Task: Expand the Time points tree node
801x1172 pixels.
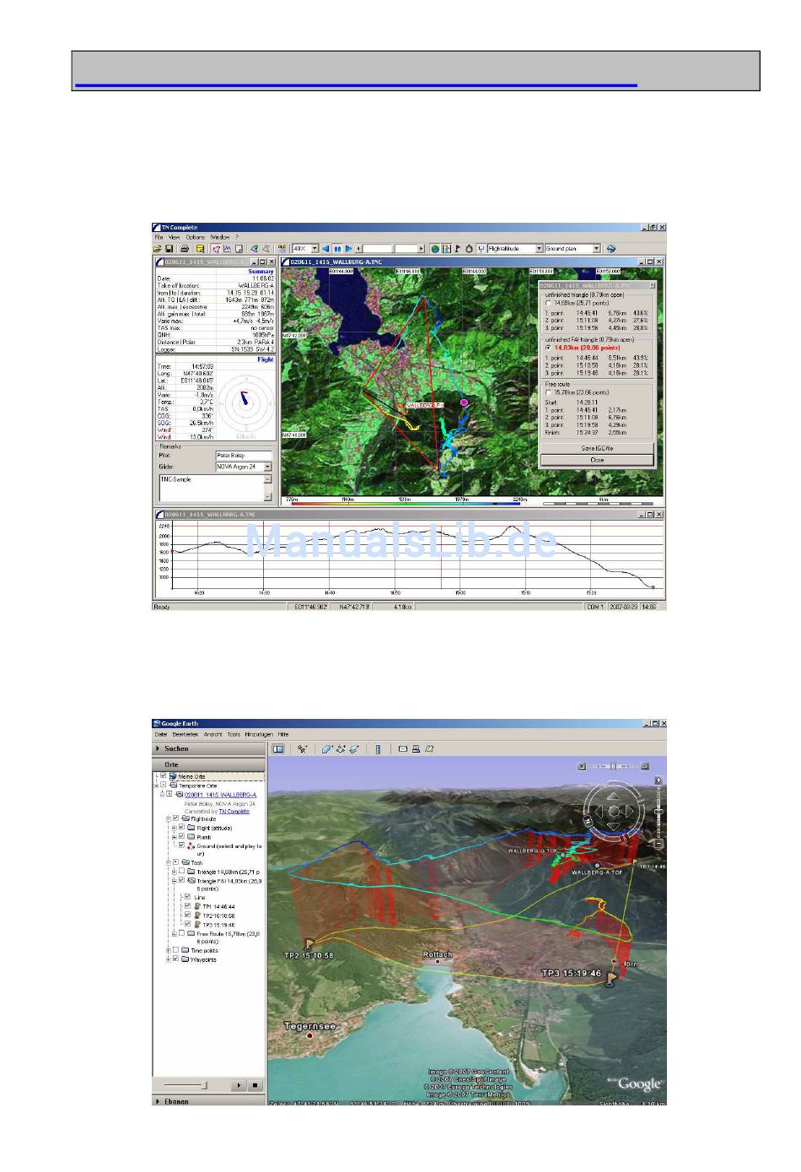Action: click(x=169, y=950)
